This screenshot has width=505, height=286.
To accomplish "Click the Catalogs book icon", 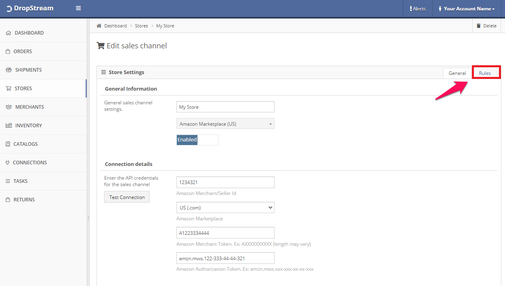I will 8,144.
